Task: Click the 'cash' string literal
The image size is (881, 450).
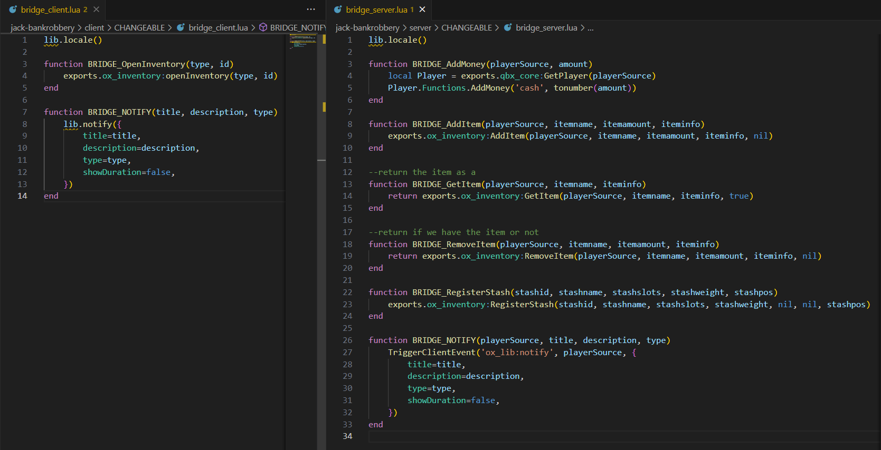Action: click(x=529, y=87)
